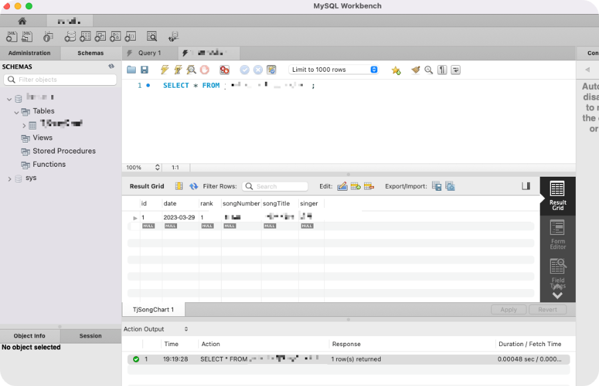Switch to the Administration tab
This screenshot has width=599, height=386.
(x=29, y=53)
